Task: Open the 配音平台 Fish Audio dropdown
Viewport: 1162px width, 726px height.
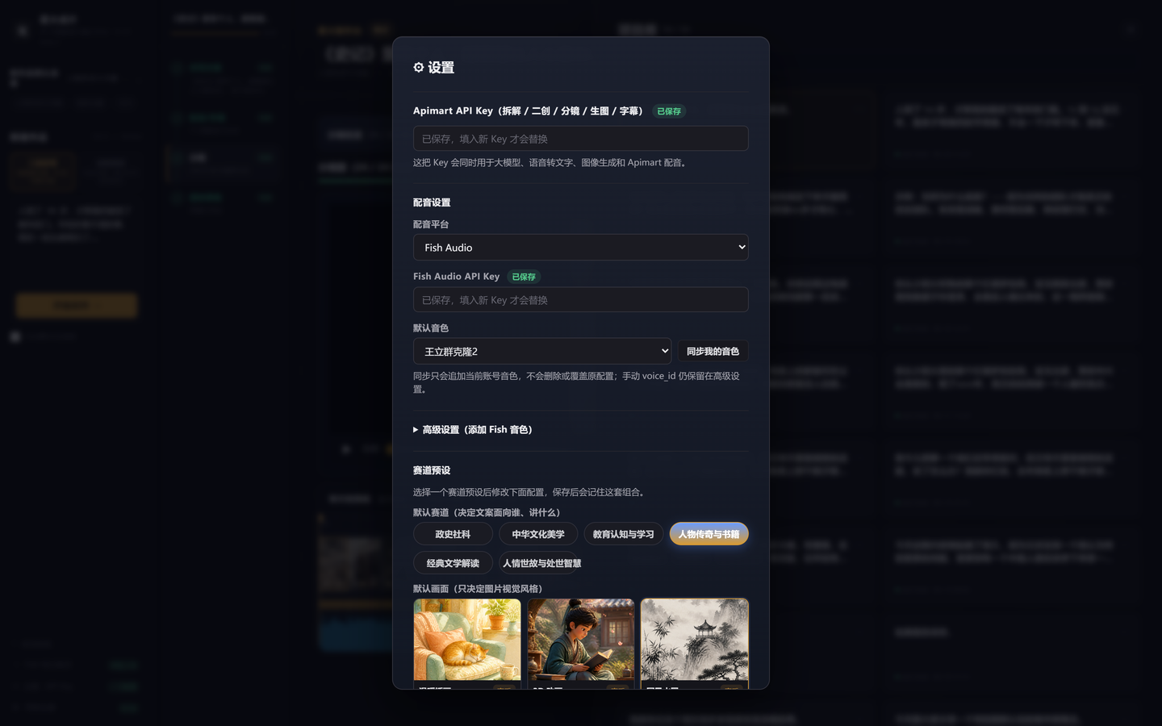Action: click(580, 248)
